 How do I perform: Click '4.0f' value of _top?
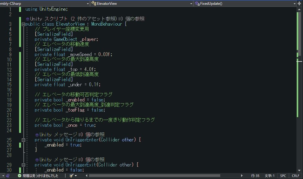click(x=89, y=69)
